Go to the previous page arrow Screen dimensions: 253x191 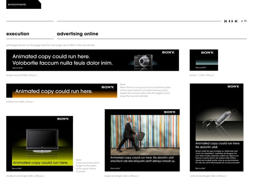click(229, 21)
